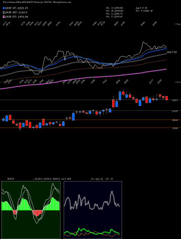Click the 1647.95 label beside the EMA lines
Viewport: 181px width, 239px height.
(172, 52)
